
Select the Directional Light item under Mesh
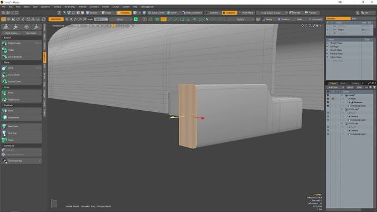358,106
